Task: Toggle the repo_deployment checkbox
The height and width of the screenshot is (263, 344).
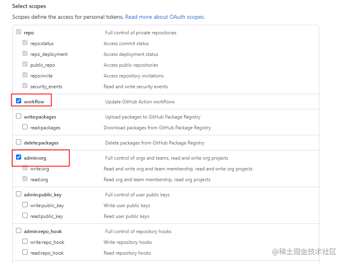Action: click(x=25, y=53)
